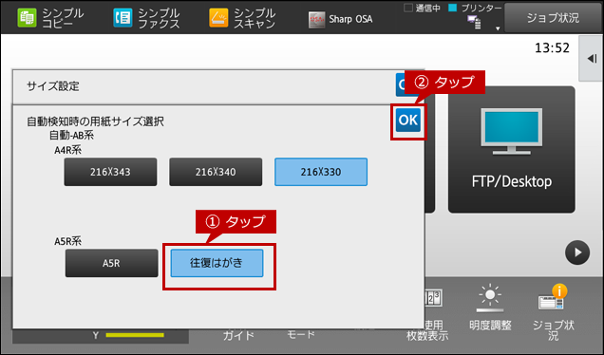604x355 pixels.
Task: Select 216X340 paper size
Action: 216,172
